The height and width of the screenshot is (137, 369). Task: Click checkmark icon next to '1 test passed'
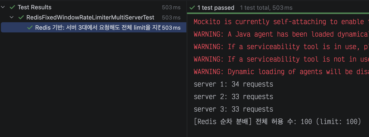coord(192,8)
